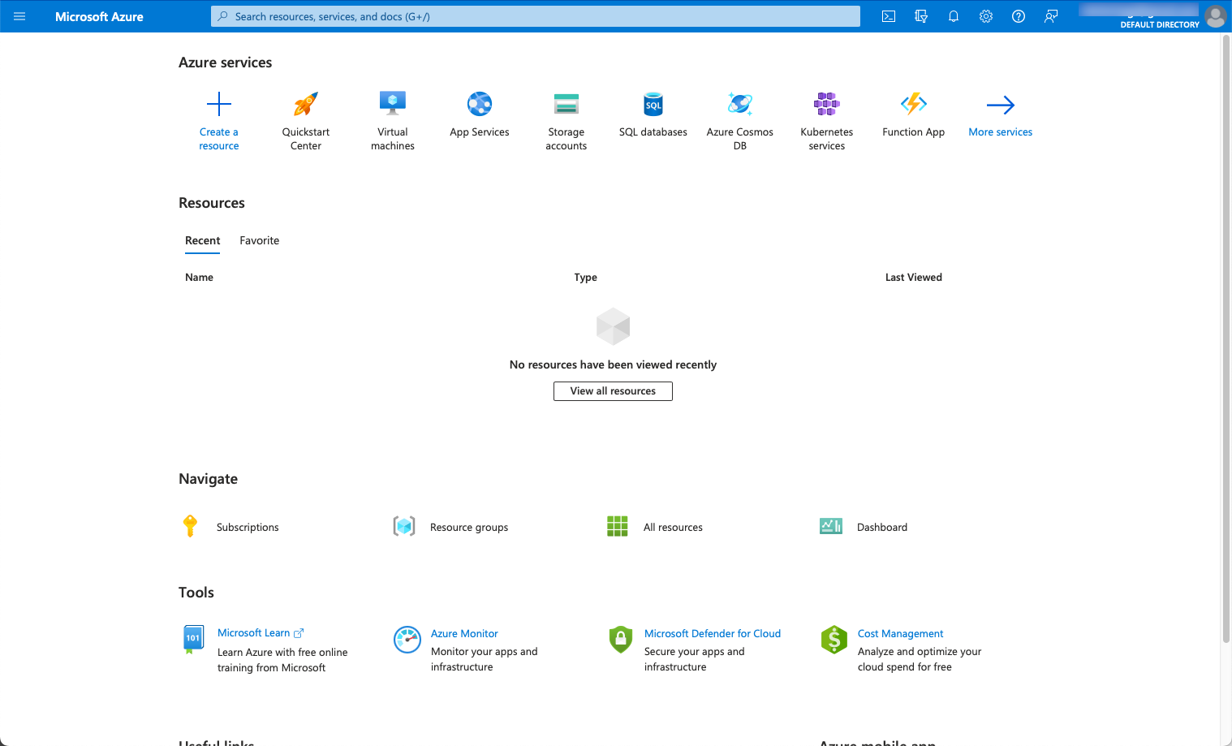Click View all resources button
The image size is (1232, 746).
pos(613,391)
